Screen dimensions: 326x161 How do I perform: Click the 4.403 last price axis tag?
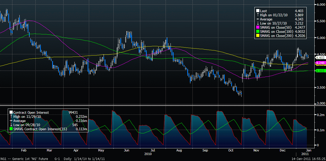(320, 58)
